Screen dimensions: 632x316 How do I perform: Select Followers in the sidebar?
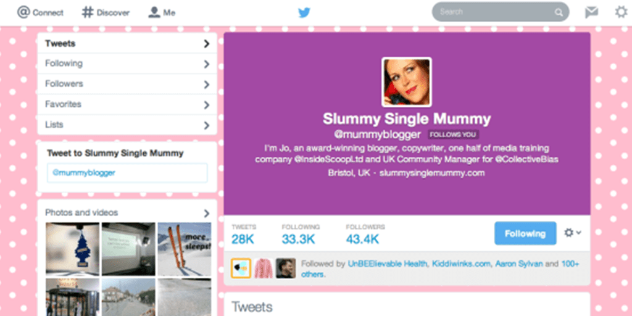pos(127,84)
